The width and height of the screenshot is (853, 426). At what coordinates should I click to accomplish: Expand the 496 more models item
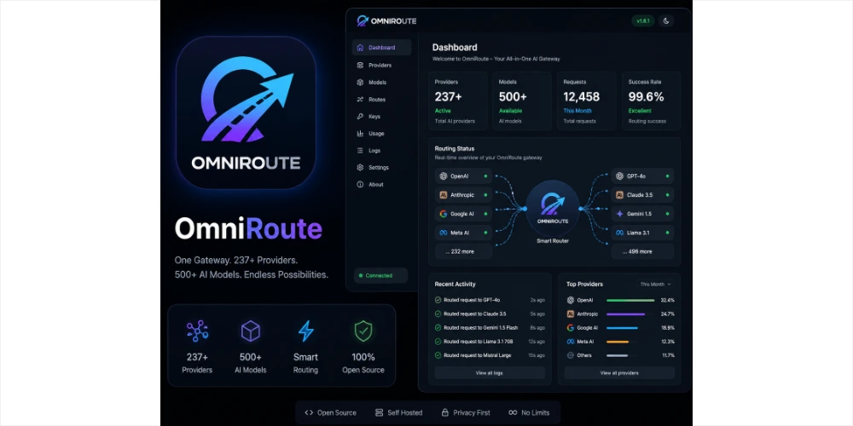click(642, 251)
